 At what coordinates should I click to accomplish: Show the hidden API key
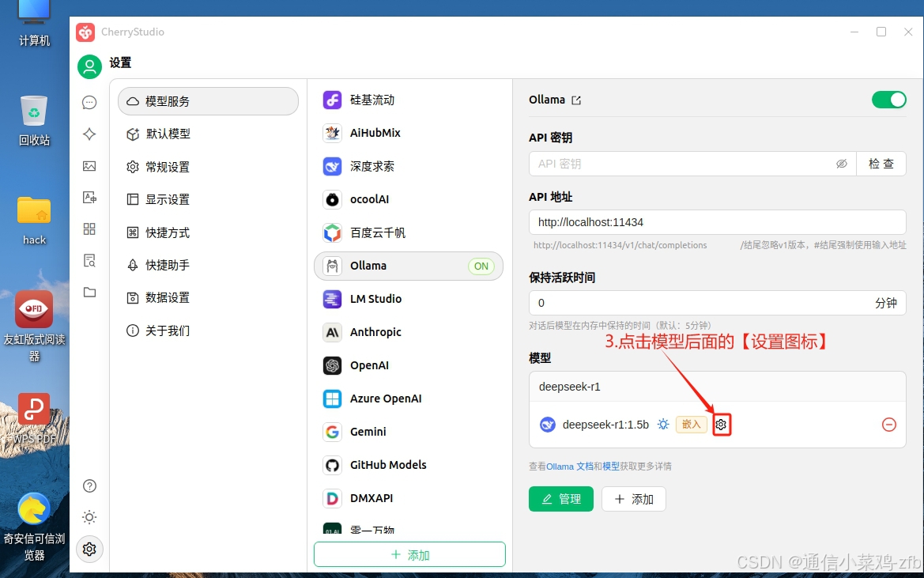tap(842, 164)
